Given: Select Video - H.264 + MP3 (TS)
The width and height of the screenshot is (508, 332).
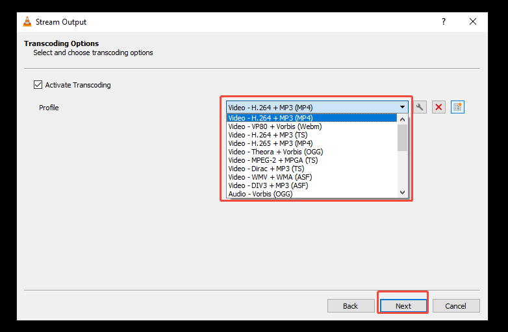Looking at the screenshot, I should 312,135.
